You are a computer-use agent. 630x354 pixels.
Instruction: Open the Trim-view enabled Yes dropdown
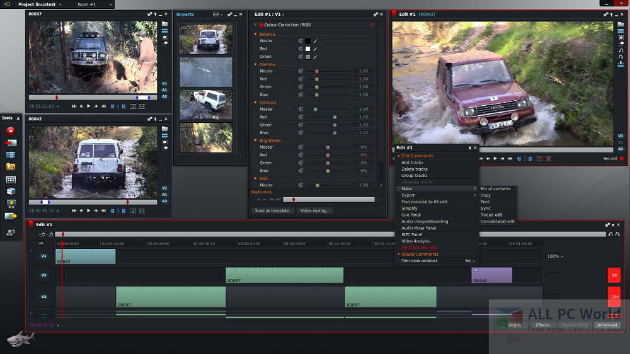pos(469,261)
